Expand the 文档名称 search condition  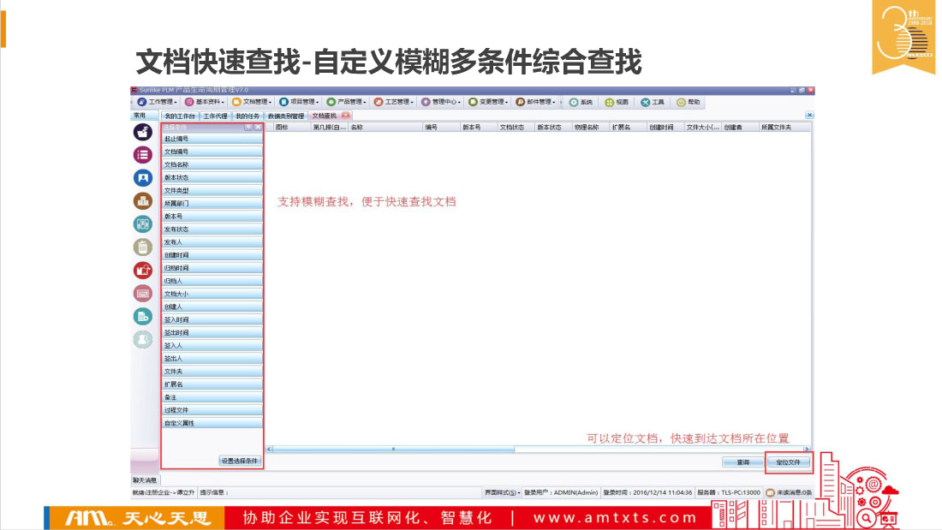[x=212, y=164]
